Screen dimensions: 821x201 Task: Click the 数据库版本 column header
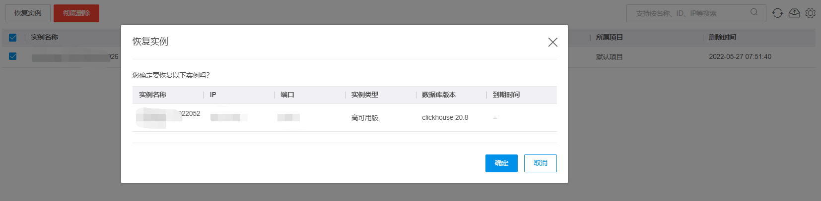439,95
